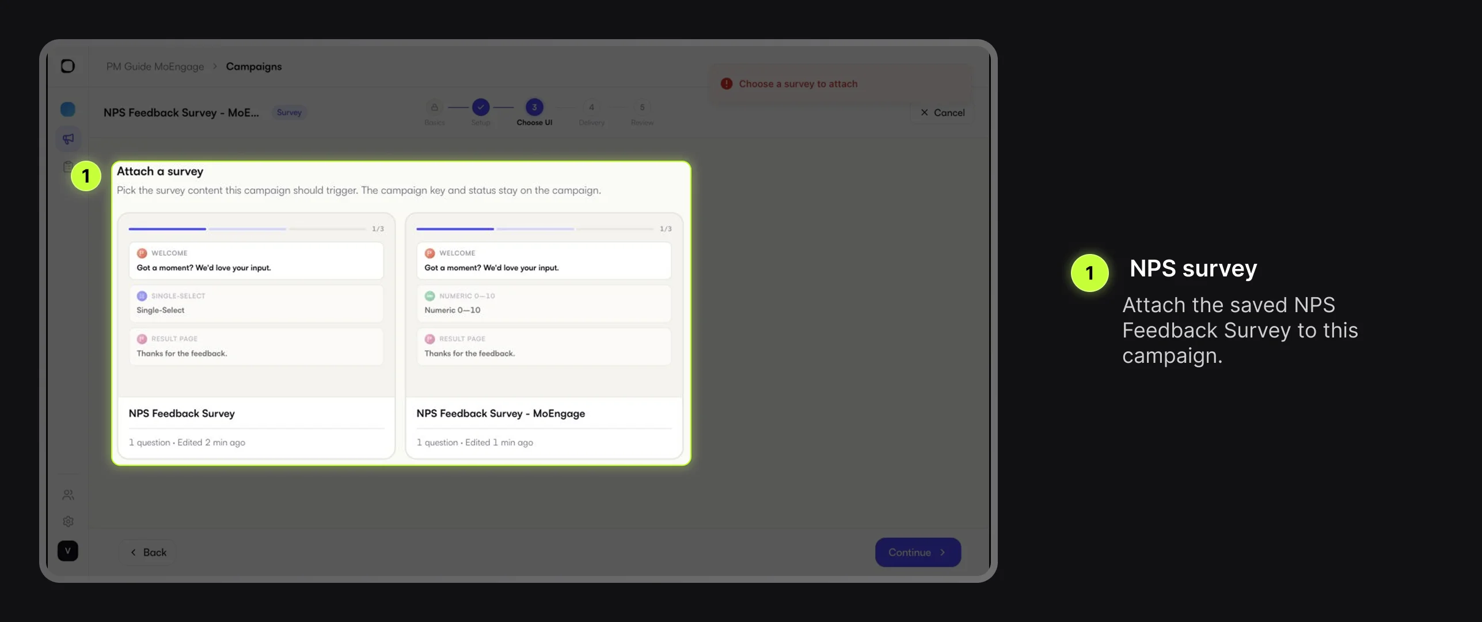Select the Choose UI step
The image size is (1482, 622).
(534, 113)
